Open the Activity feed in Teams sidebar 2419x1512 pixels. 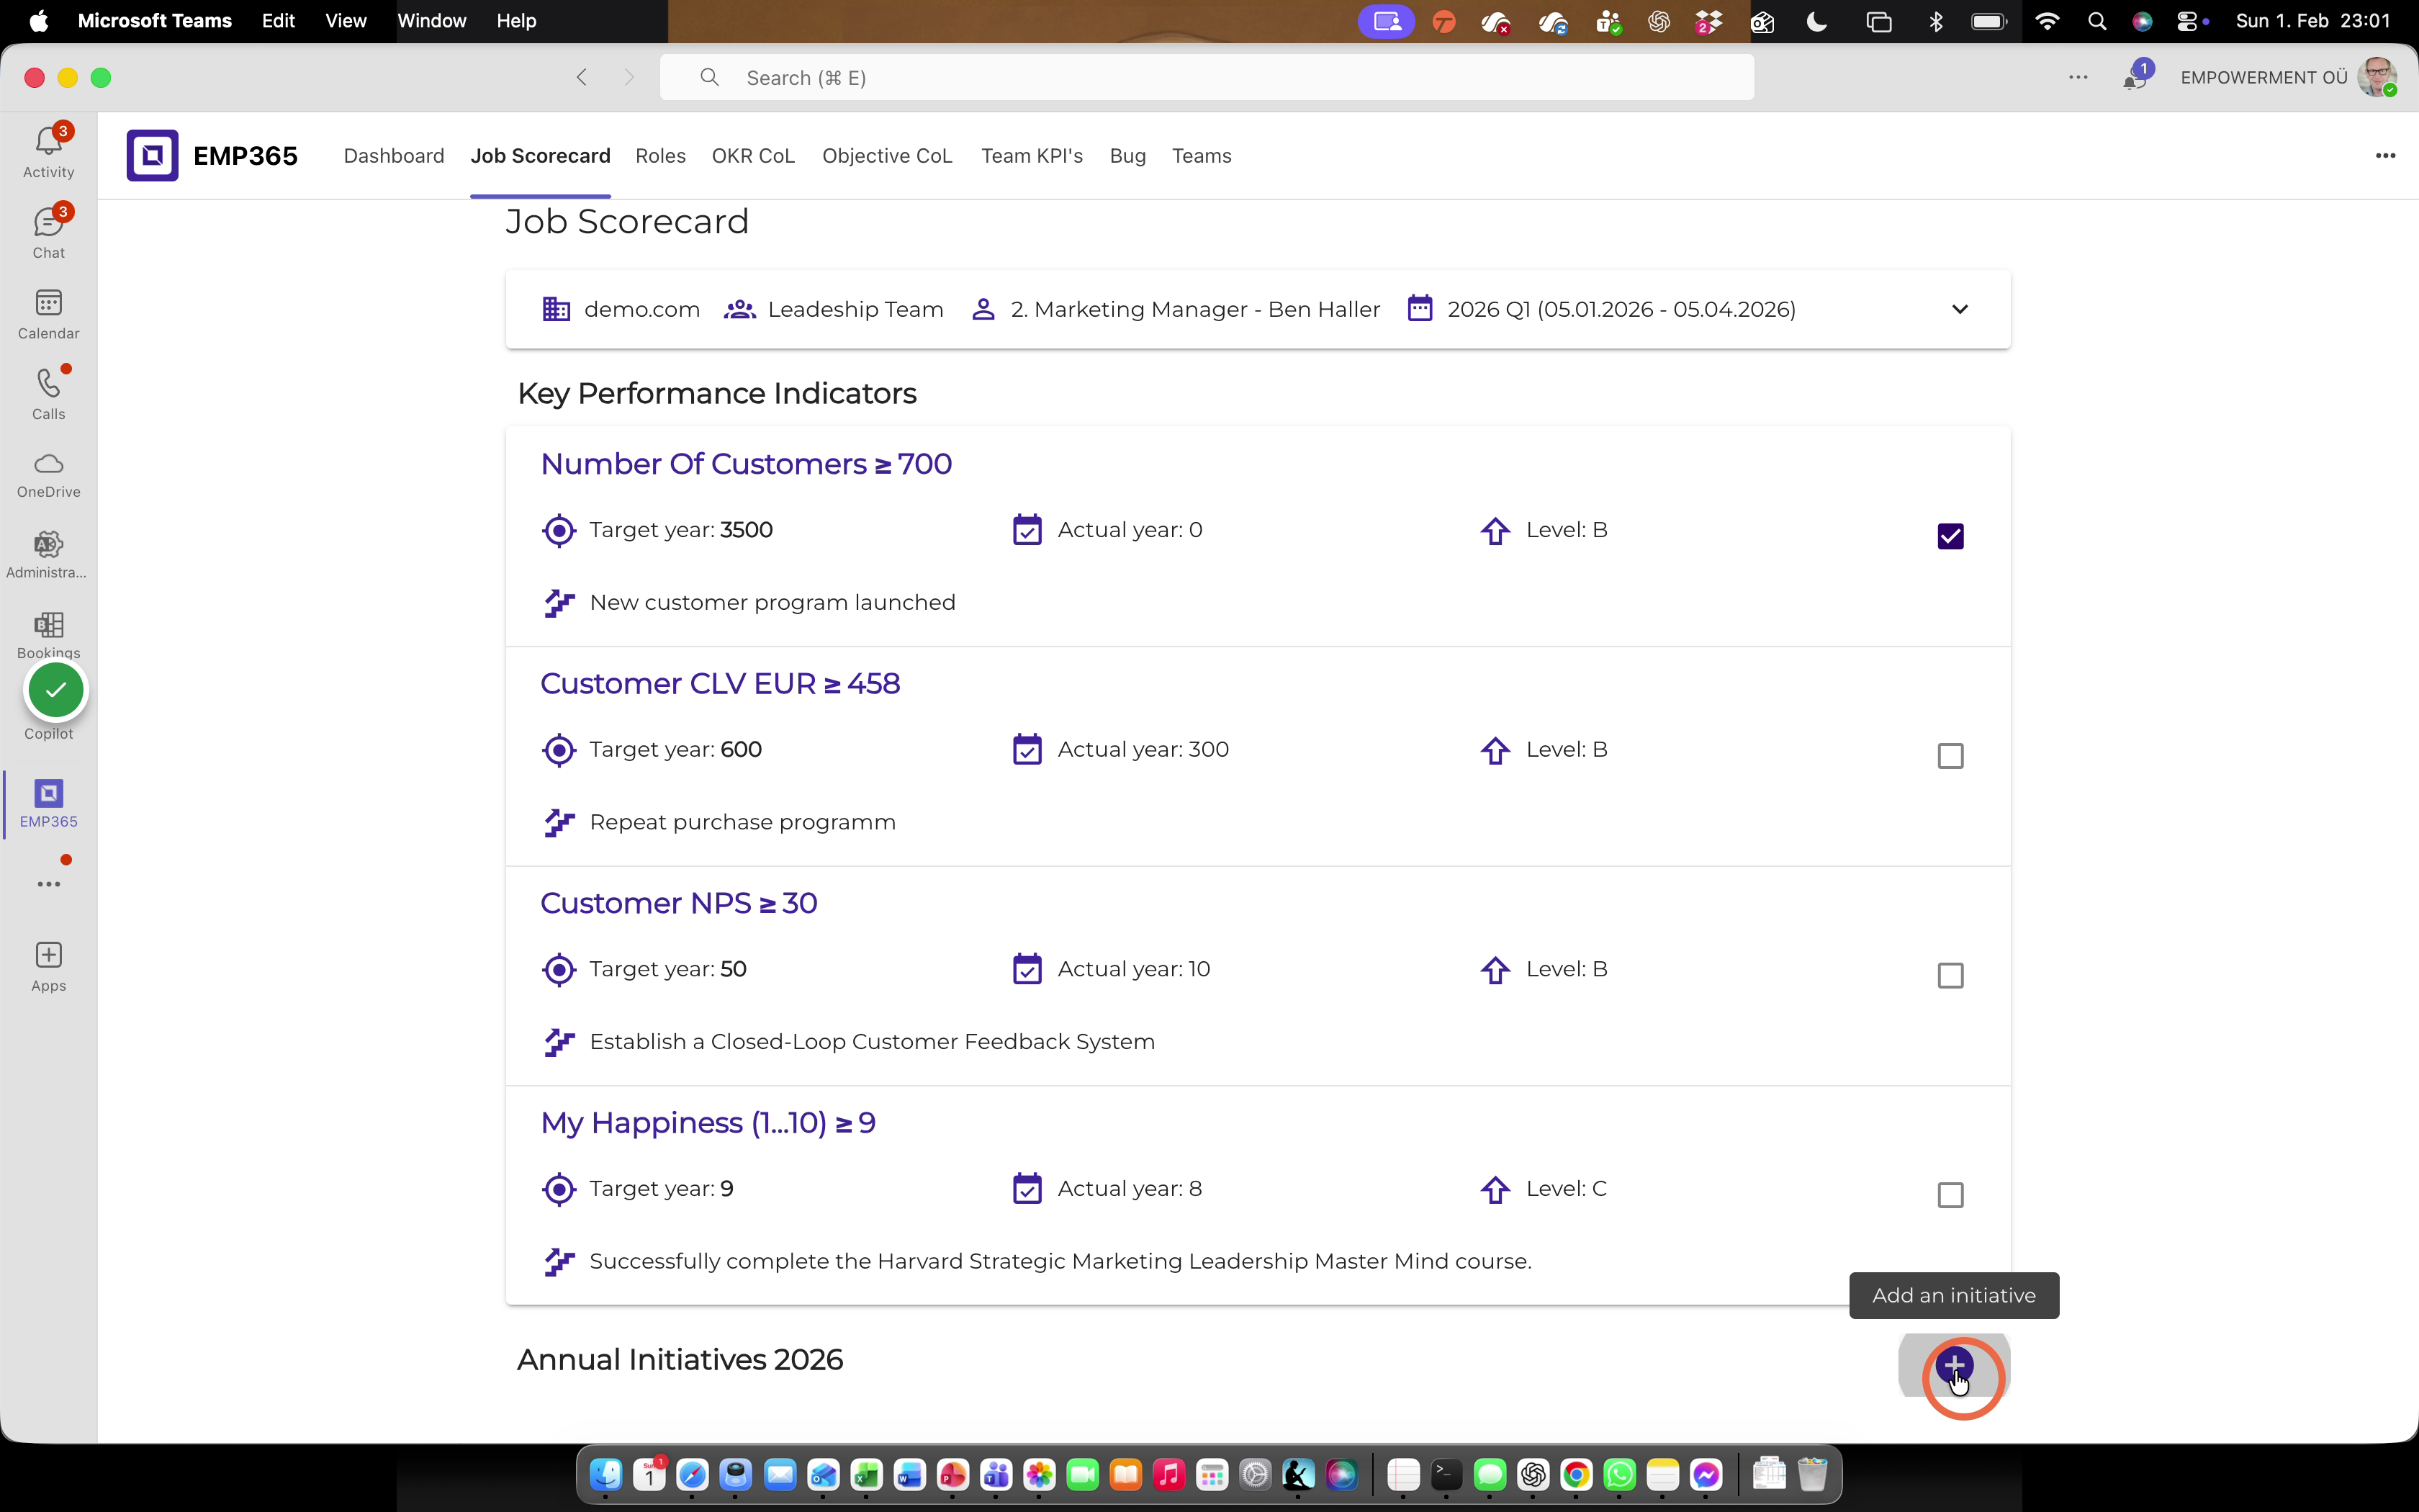[48, 151]
